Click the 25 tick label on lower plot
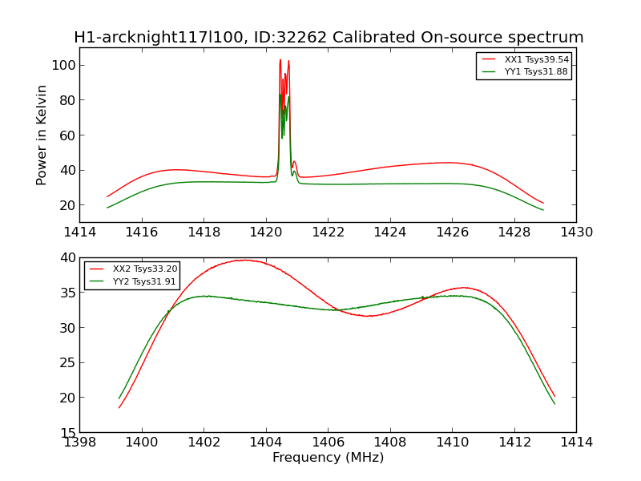This screenshot has height=481, width=641. coord(68,363)
